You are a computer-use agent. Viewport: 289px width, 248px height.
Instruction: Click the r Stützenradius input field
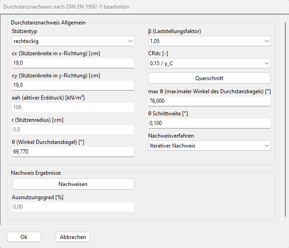tap(73, 129)
